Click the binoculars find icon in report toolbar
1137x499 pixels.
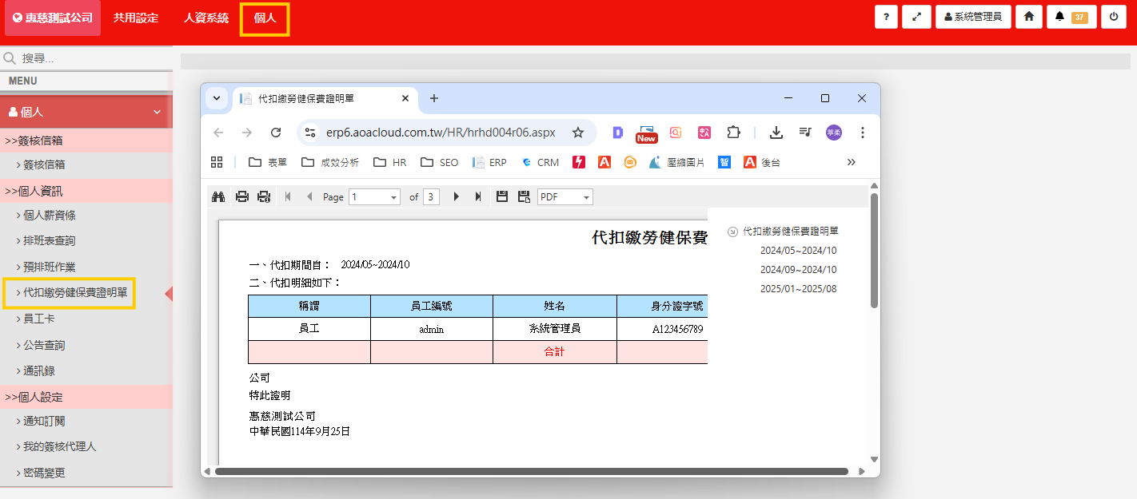[x=218, y=196]
